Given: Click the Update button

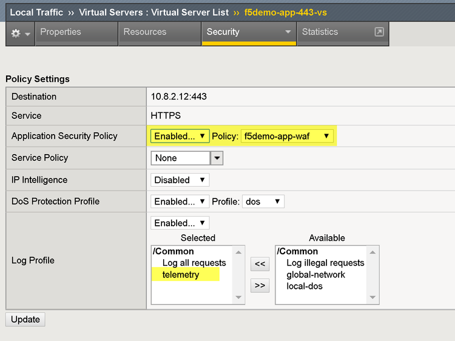Looking at the screenshot, I should click(x=25, y=319).
